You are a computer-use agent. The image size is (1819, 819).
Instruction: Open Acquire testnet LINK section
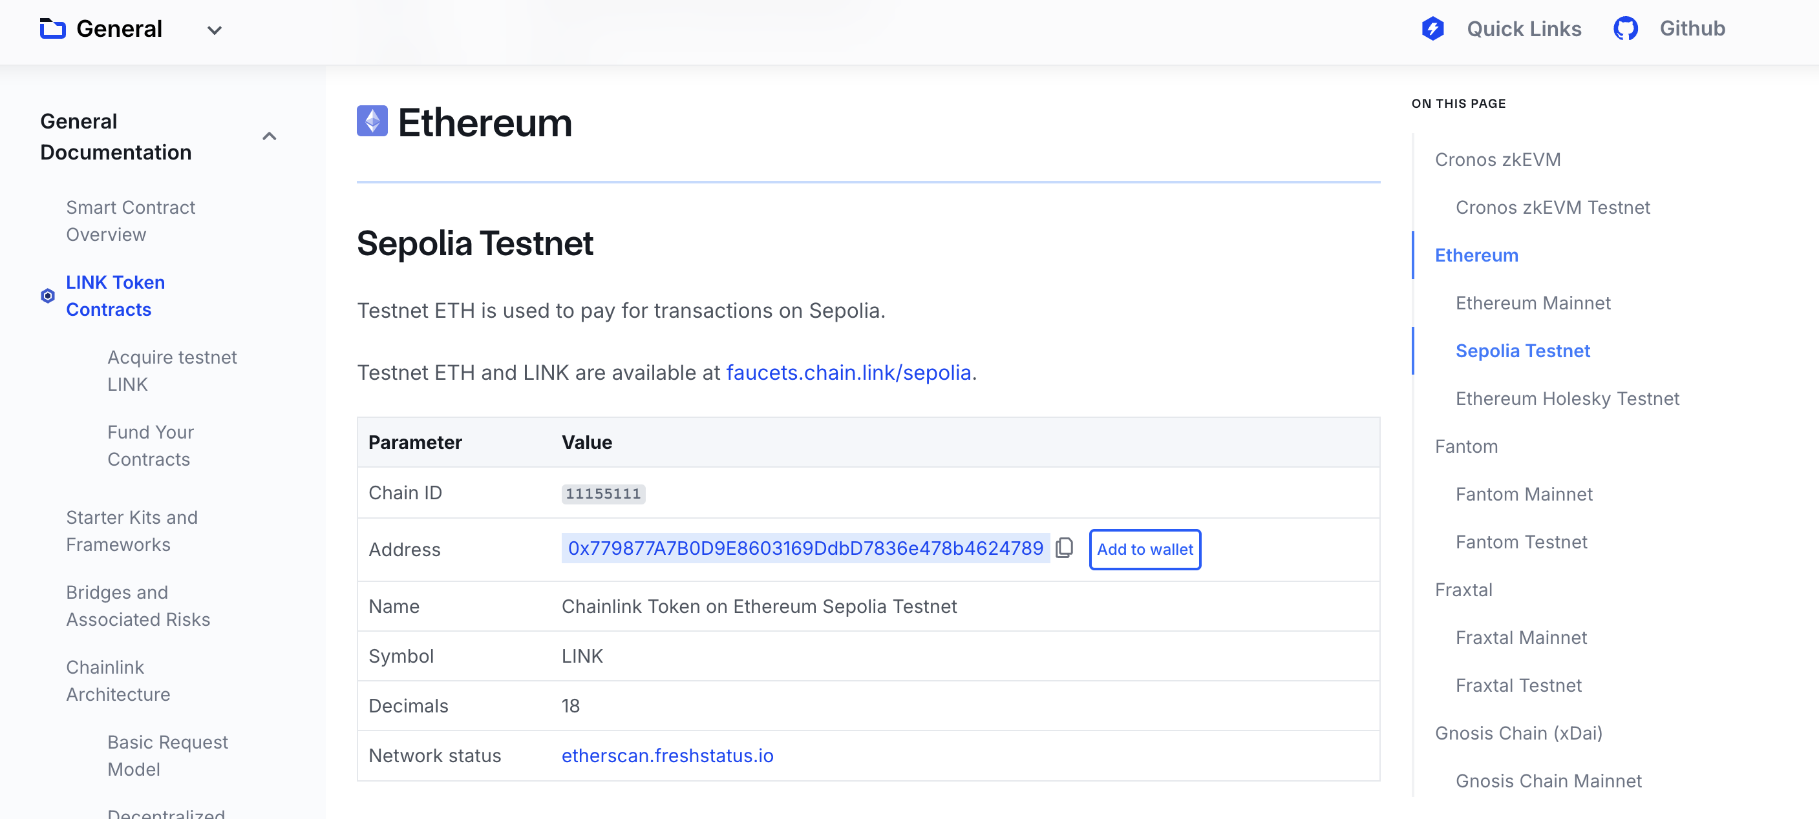pyautogui.click(x=171, y=370)
